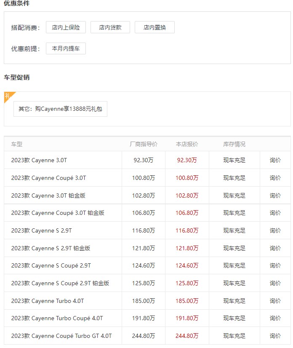Click the 优惠前提 label

(25, 48)
